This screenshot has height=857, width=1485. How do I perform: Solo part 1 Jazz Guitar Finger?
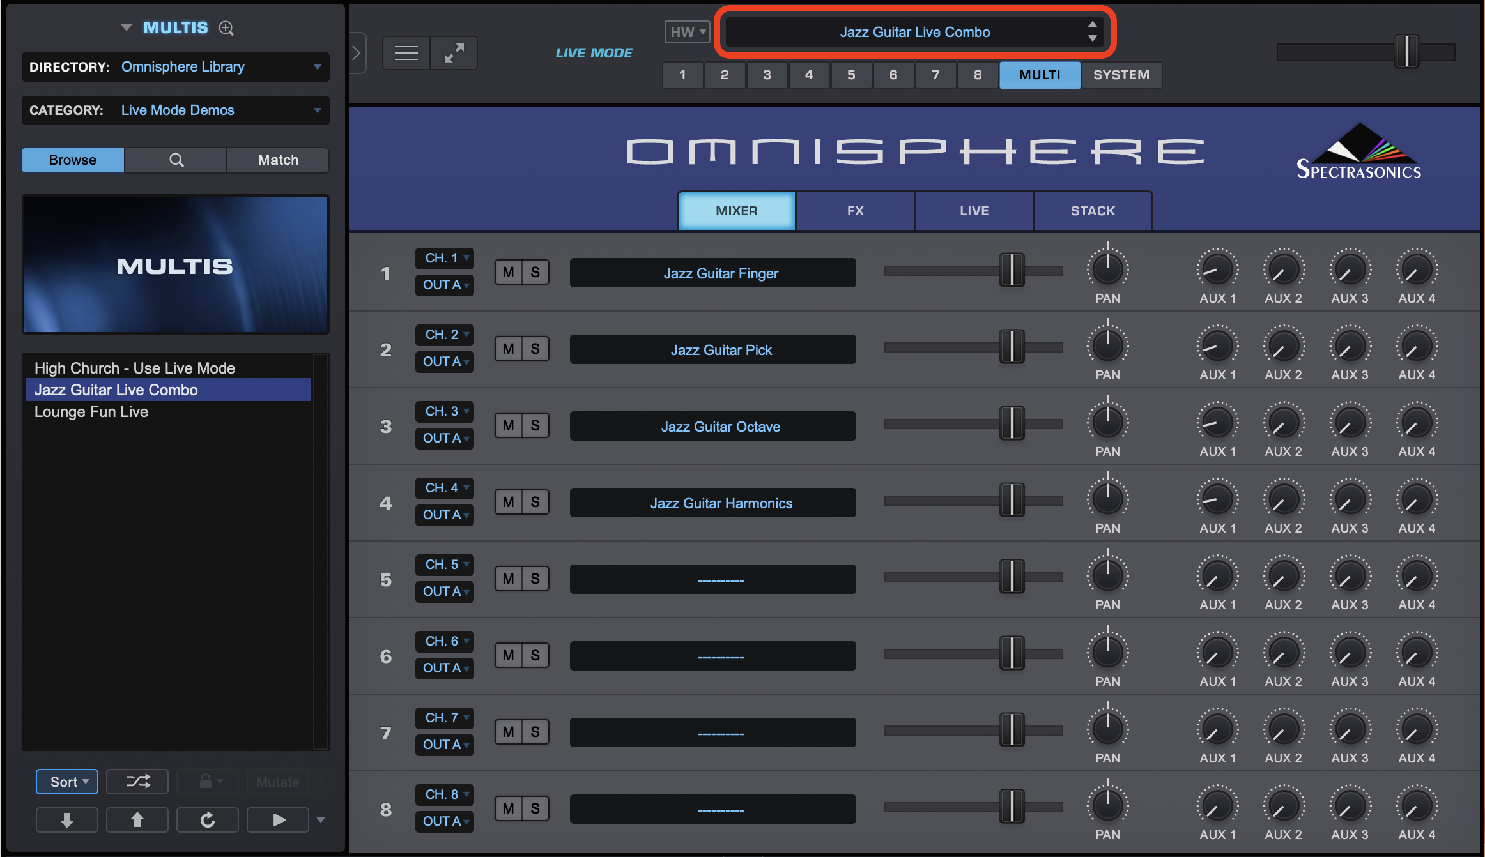(535, 273)
